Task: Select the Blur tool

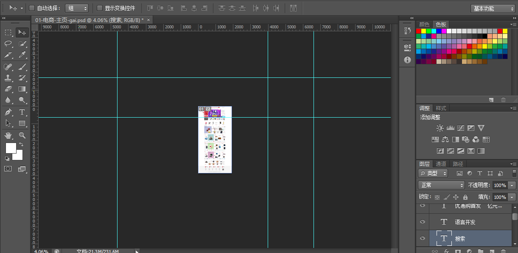Action: [x=8, y=100]
